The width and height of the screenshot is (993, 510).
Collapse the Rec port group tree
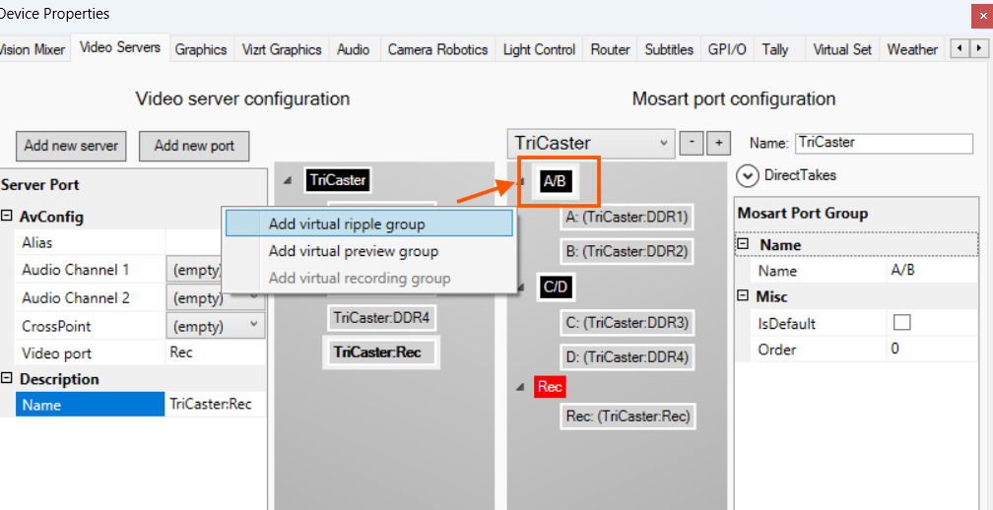point(521,387)
